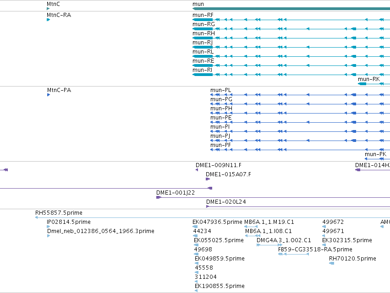Click the IP02814.5prime arrow glyph
The image size is (390, 293).
click(x=48, y=227)
